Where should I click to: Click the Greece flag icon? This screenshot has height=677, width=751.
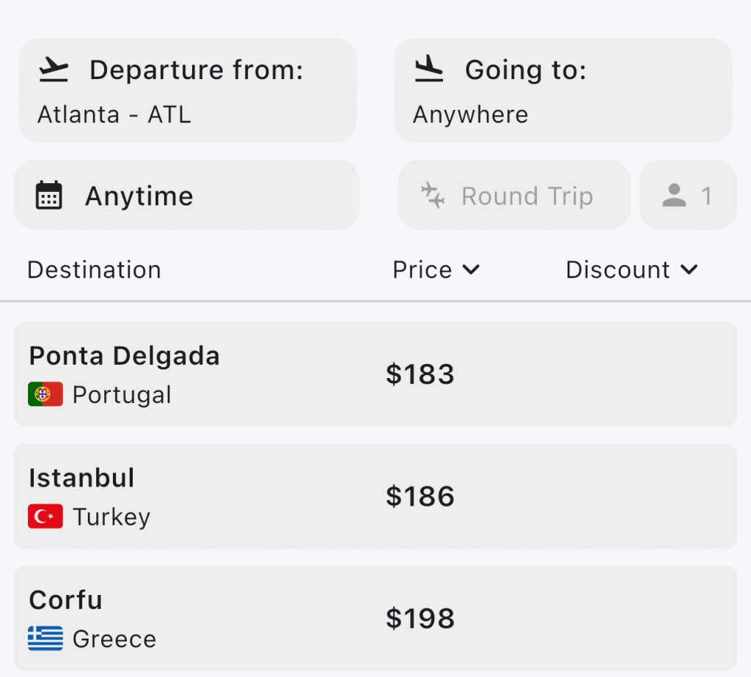point(45,638)
